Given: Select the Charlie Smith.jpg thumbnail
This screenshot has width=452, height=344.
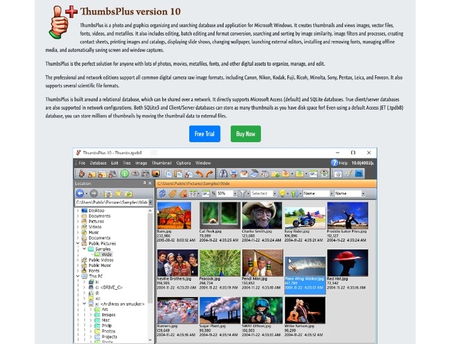Looking at the screenshot, I should pos(261,215).
